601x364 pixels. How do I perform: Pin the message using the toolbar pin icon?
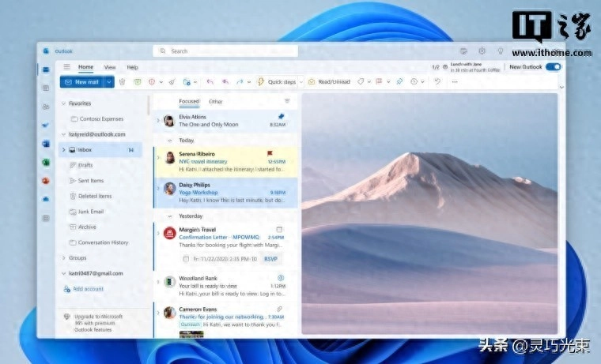[x=399, y=81]
